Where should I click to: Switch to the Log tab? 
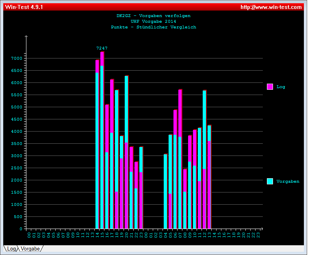tap(11, 249)
